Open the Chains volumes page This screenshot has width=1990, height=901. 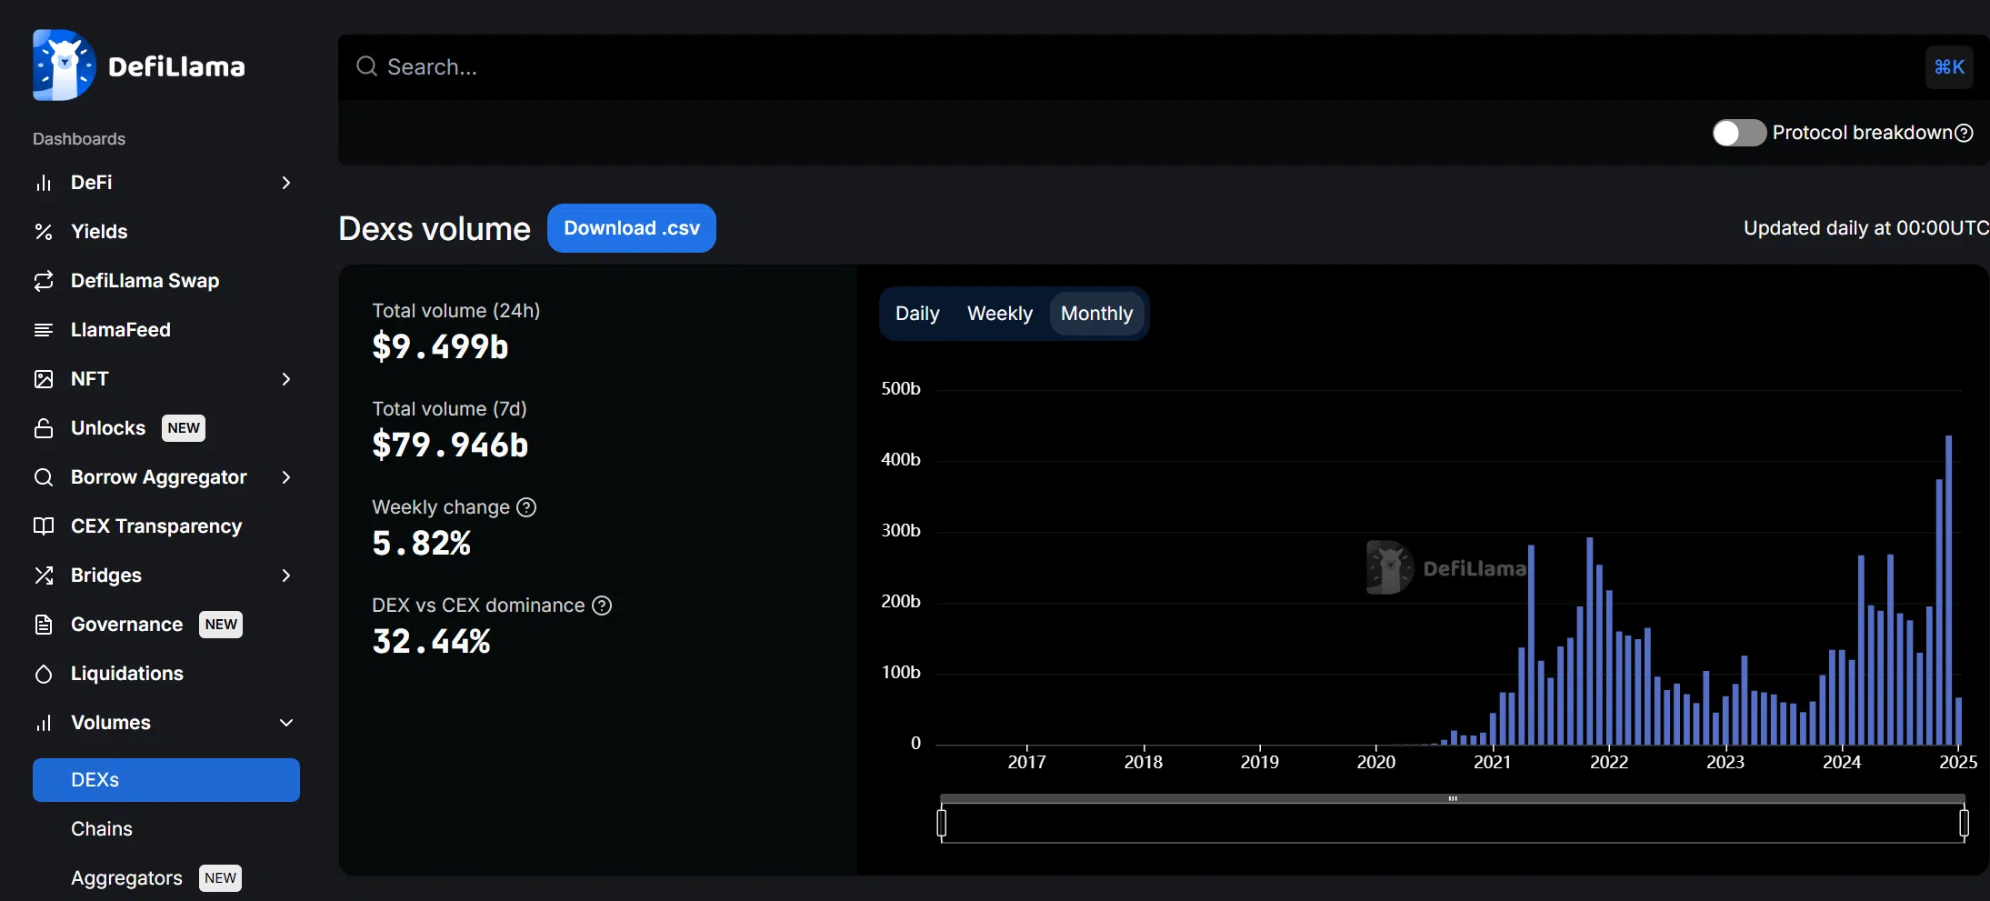102,829
